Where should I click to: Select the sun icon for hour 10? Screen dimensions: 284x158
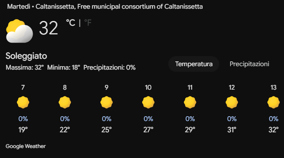point(148,102)
